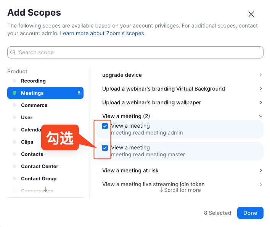
Task: Collapse the View a meeting (2) group
Action: tap(260, 116)
